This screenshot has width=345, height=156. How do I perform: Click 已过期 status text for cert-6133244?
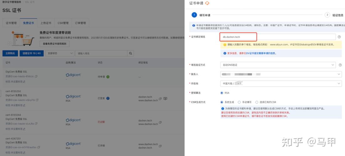coord(101,122)
